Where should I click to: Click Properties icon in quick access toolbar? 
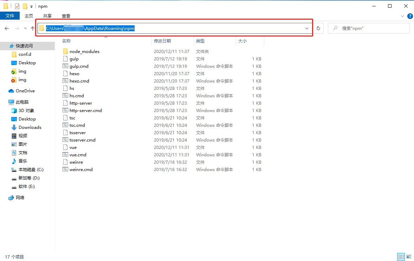click(x=17, y=6)
